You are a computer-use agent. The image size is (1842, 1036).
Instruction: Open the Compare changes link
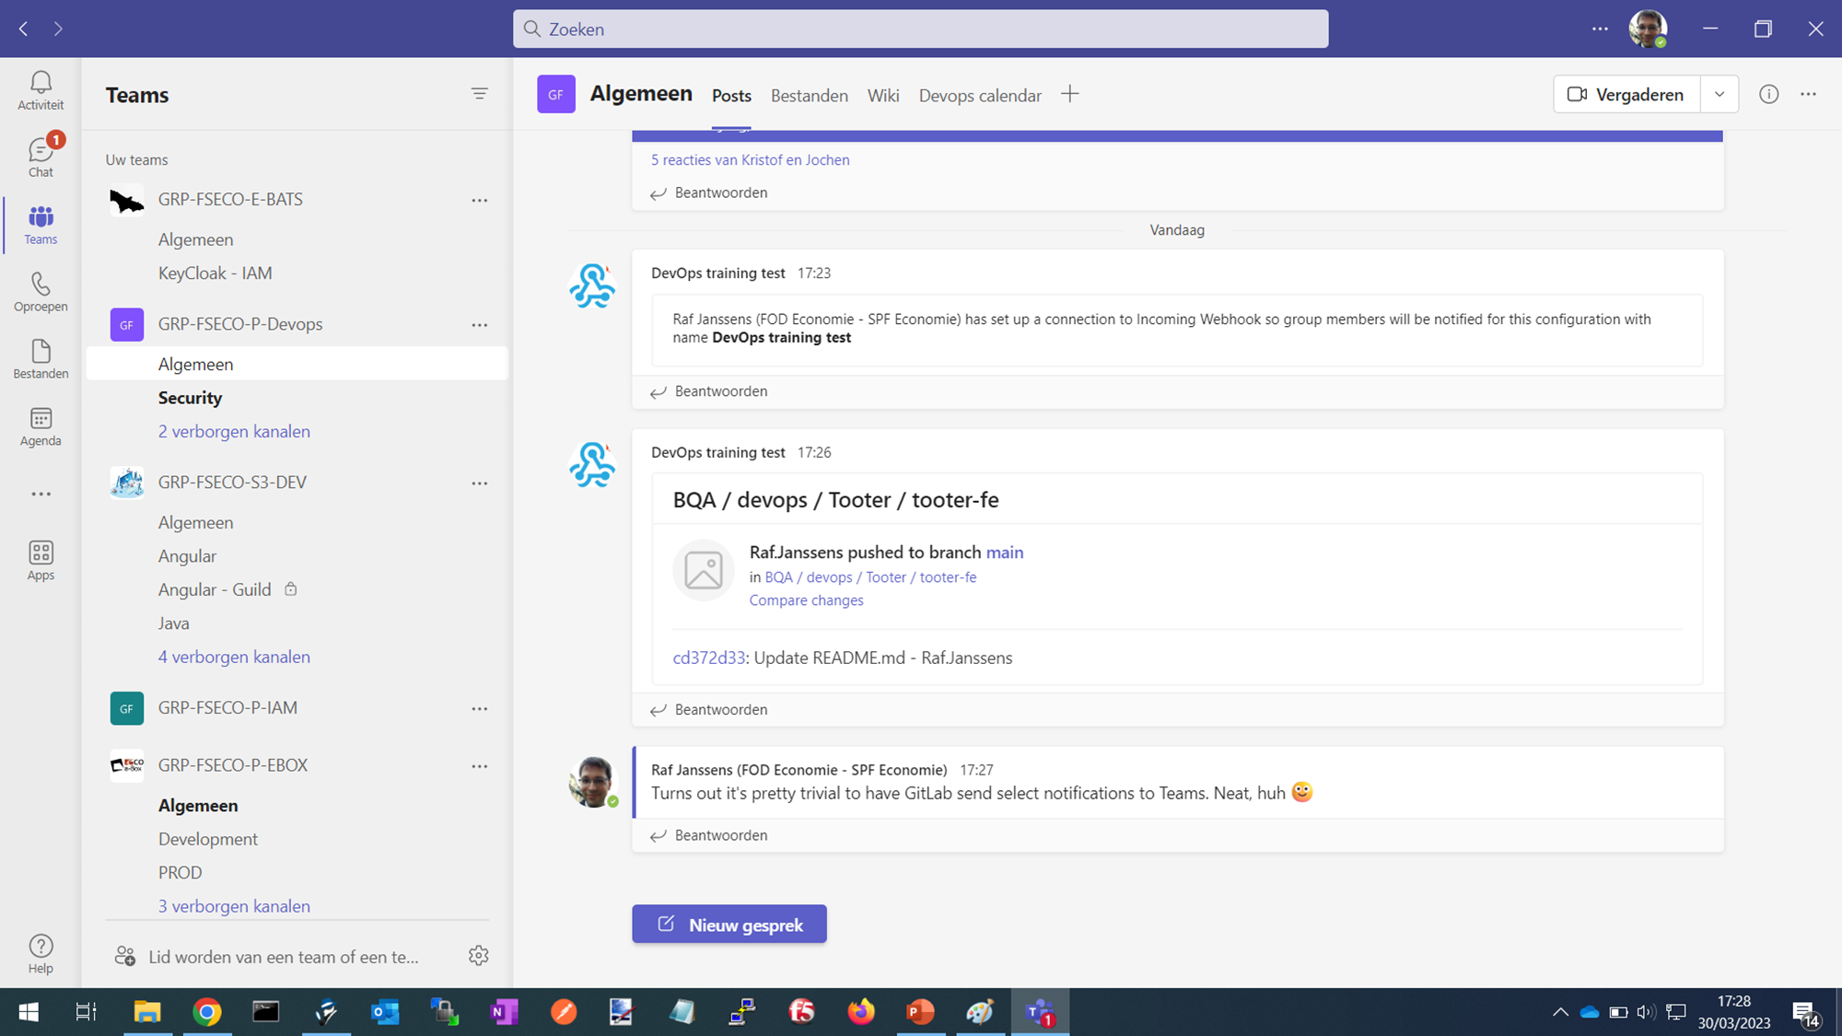coord(806,600)
